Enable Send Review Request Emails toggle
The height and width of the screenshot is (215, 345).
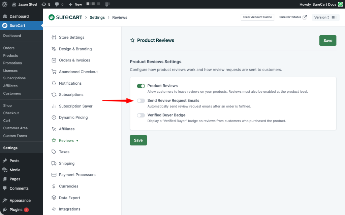[x=141, y=101]
